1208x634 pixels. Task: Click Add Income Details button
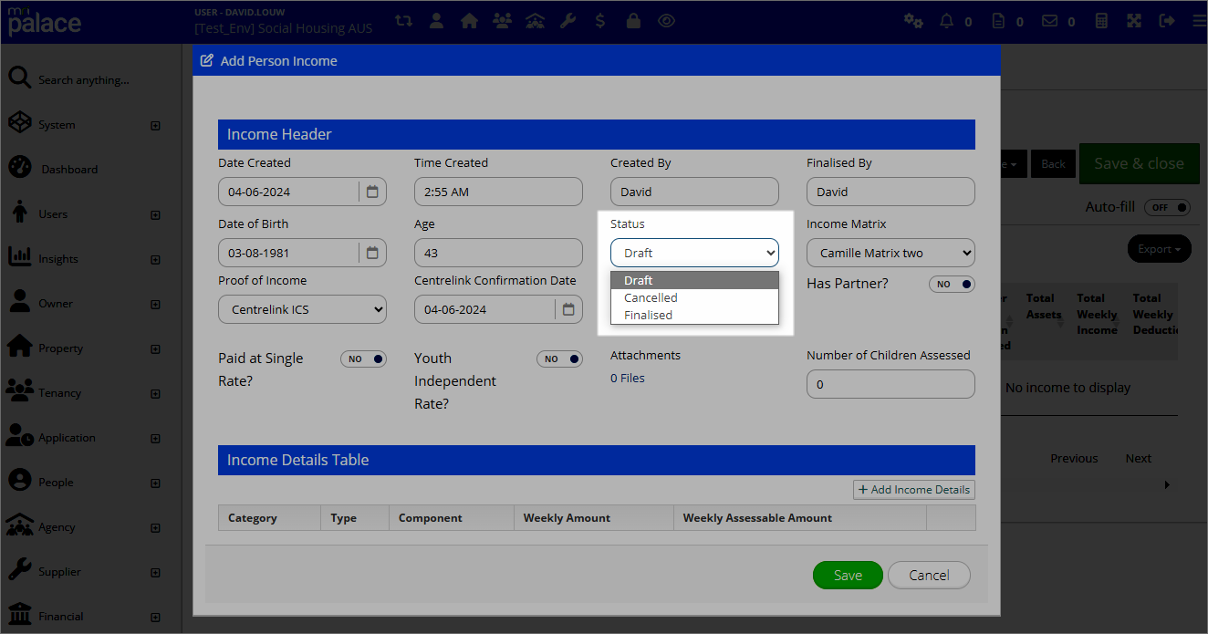(x=914, y=490)
